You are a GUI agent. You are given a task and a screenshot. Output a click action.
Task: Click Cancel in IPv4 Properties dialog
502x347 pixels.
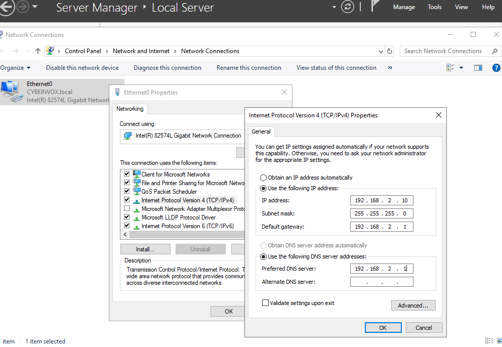pos(424,327)
